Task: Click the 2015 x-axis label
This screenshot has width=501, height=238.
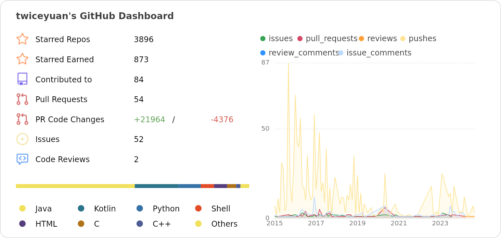Action: [275, 223]
